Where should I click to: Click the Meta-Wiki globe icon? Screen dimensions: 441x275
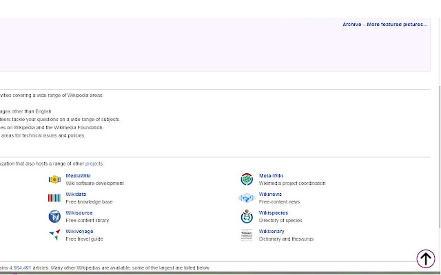246,179
